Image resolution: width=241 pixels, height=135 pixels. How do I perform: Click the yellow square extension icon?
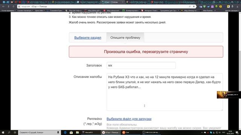221,7
